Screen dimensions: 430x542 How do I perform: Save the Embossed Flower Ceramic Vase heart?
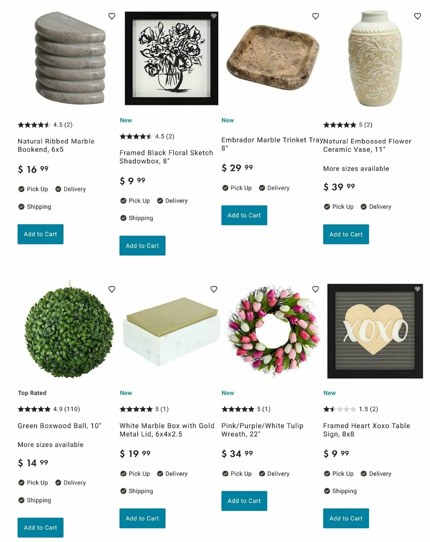417,16
